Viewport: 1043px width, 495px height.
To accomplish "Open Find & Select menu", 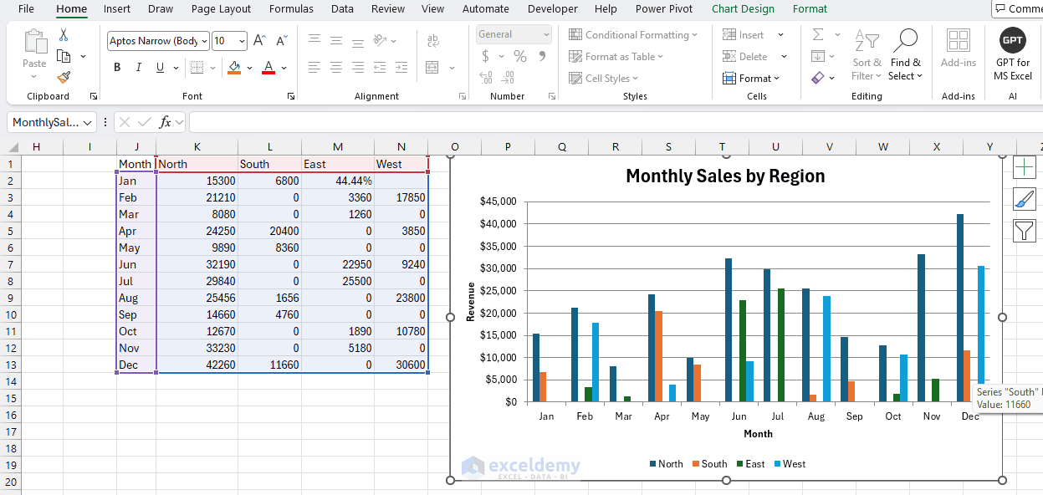I will 906,55.
